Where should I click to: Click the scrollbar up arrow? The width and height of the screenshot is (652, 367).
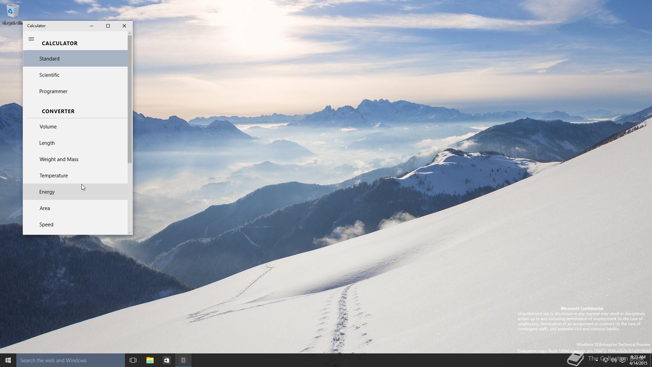point(130,33)
